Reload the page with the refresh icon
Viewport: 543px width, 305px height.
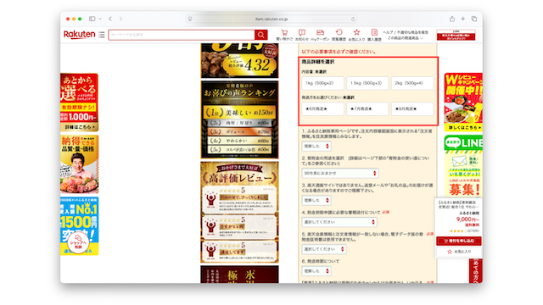[353, 19]
